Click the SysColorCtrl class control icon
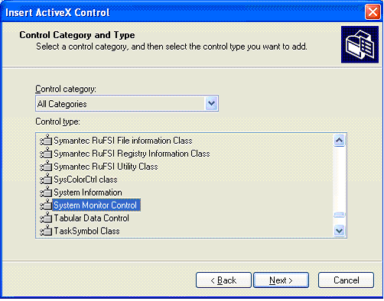This screenshot has width=384, height=301. [x=46, y=180]
